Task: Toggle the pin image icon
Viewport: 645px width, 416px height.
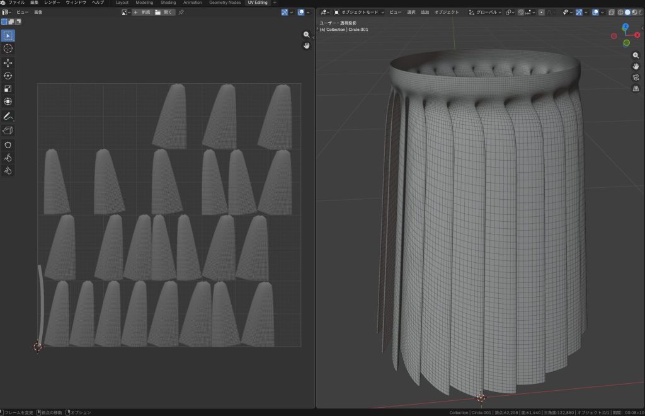Action: (x=182, y=12)
